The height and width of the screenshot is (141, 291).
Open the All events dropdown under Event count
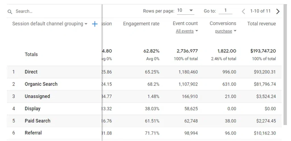(187, 31)
